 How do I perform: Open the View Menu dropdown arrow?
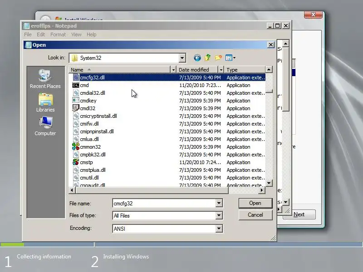tap(234, 58)
